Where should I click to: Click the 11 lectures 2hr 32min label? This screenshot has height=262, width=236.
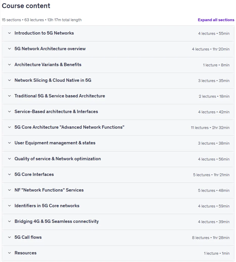[210, 128]
